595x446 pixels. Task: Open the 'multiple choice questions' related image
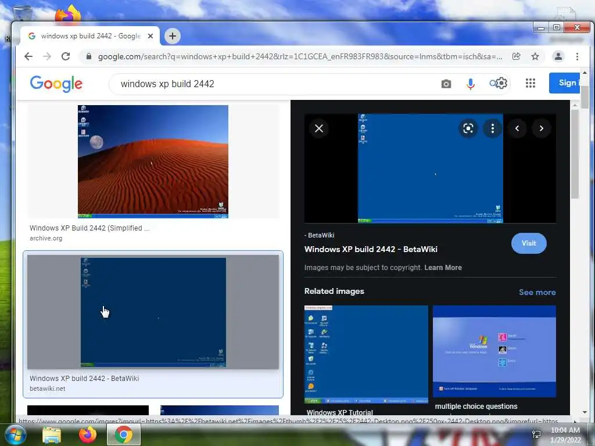point(494,351)
